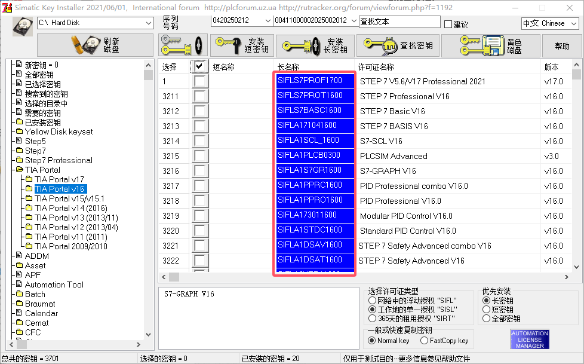Select the SIFL floating license radio
The width and height of the screenshot is (584, 364).
(x=372, y=300)
